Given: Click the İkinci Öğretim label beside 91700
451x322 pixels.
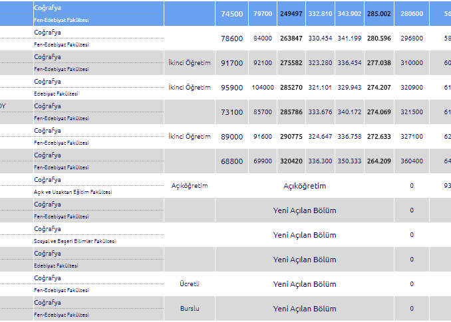Looking at the screenshot, I should [x=190, y=62].
